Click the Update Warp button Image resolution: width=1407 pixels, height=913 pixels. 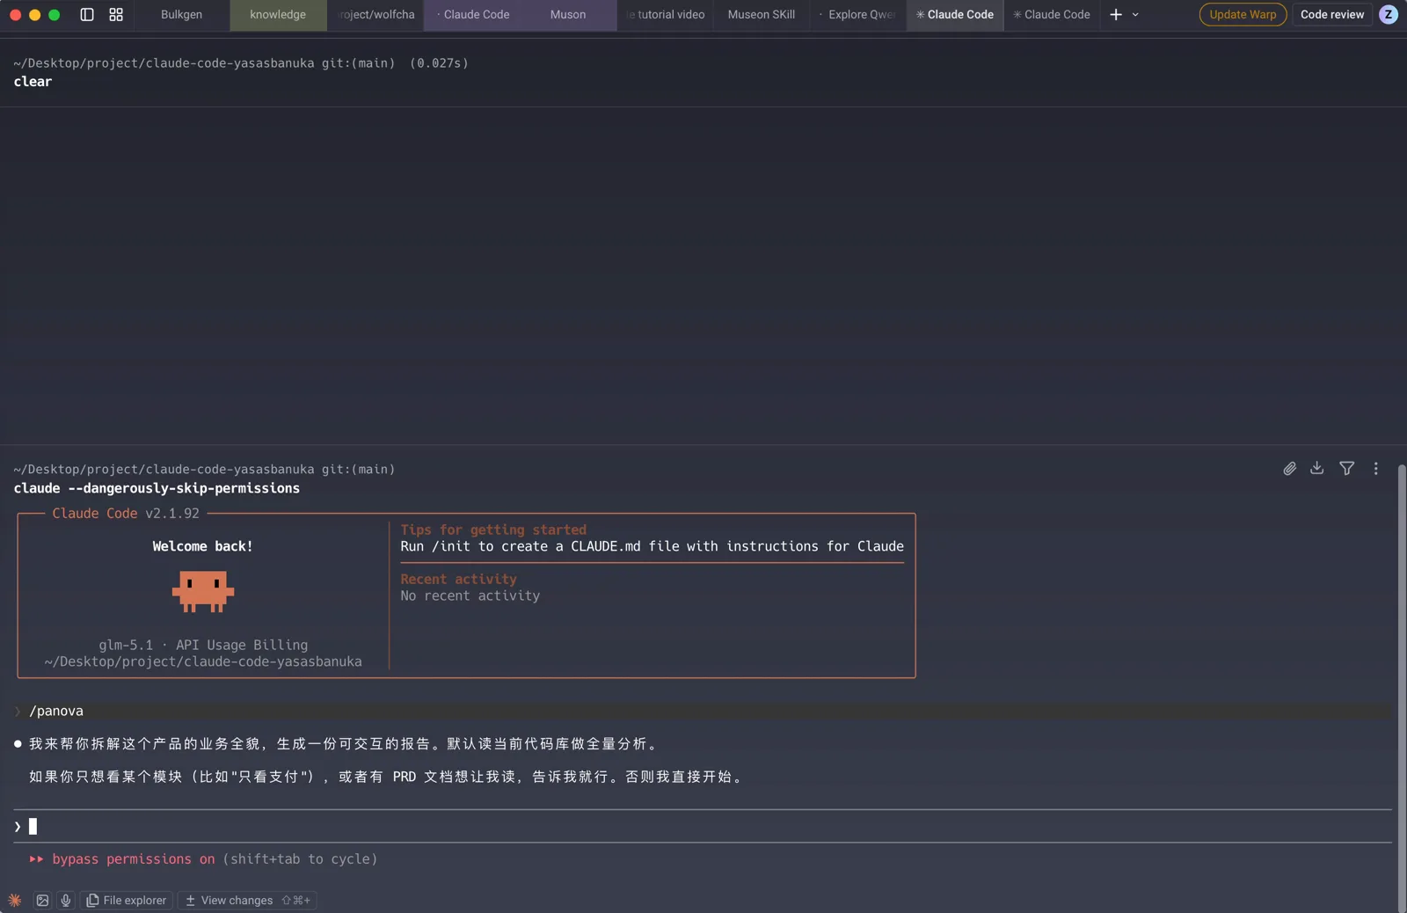(1243, 14)
